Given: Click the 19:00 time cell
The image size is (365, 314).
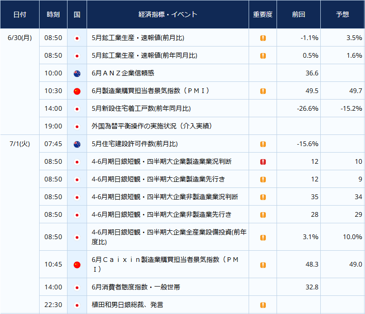Looking at the screenshot, I should pos(53,126).
